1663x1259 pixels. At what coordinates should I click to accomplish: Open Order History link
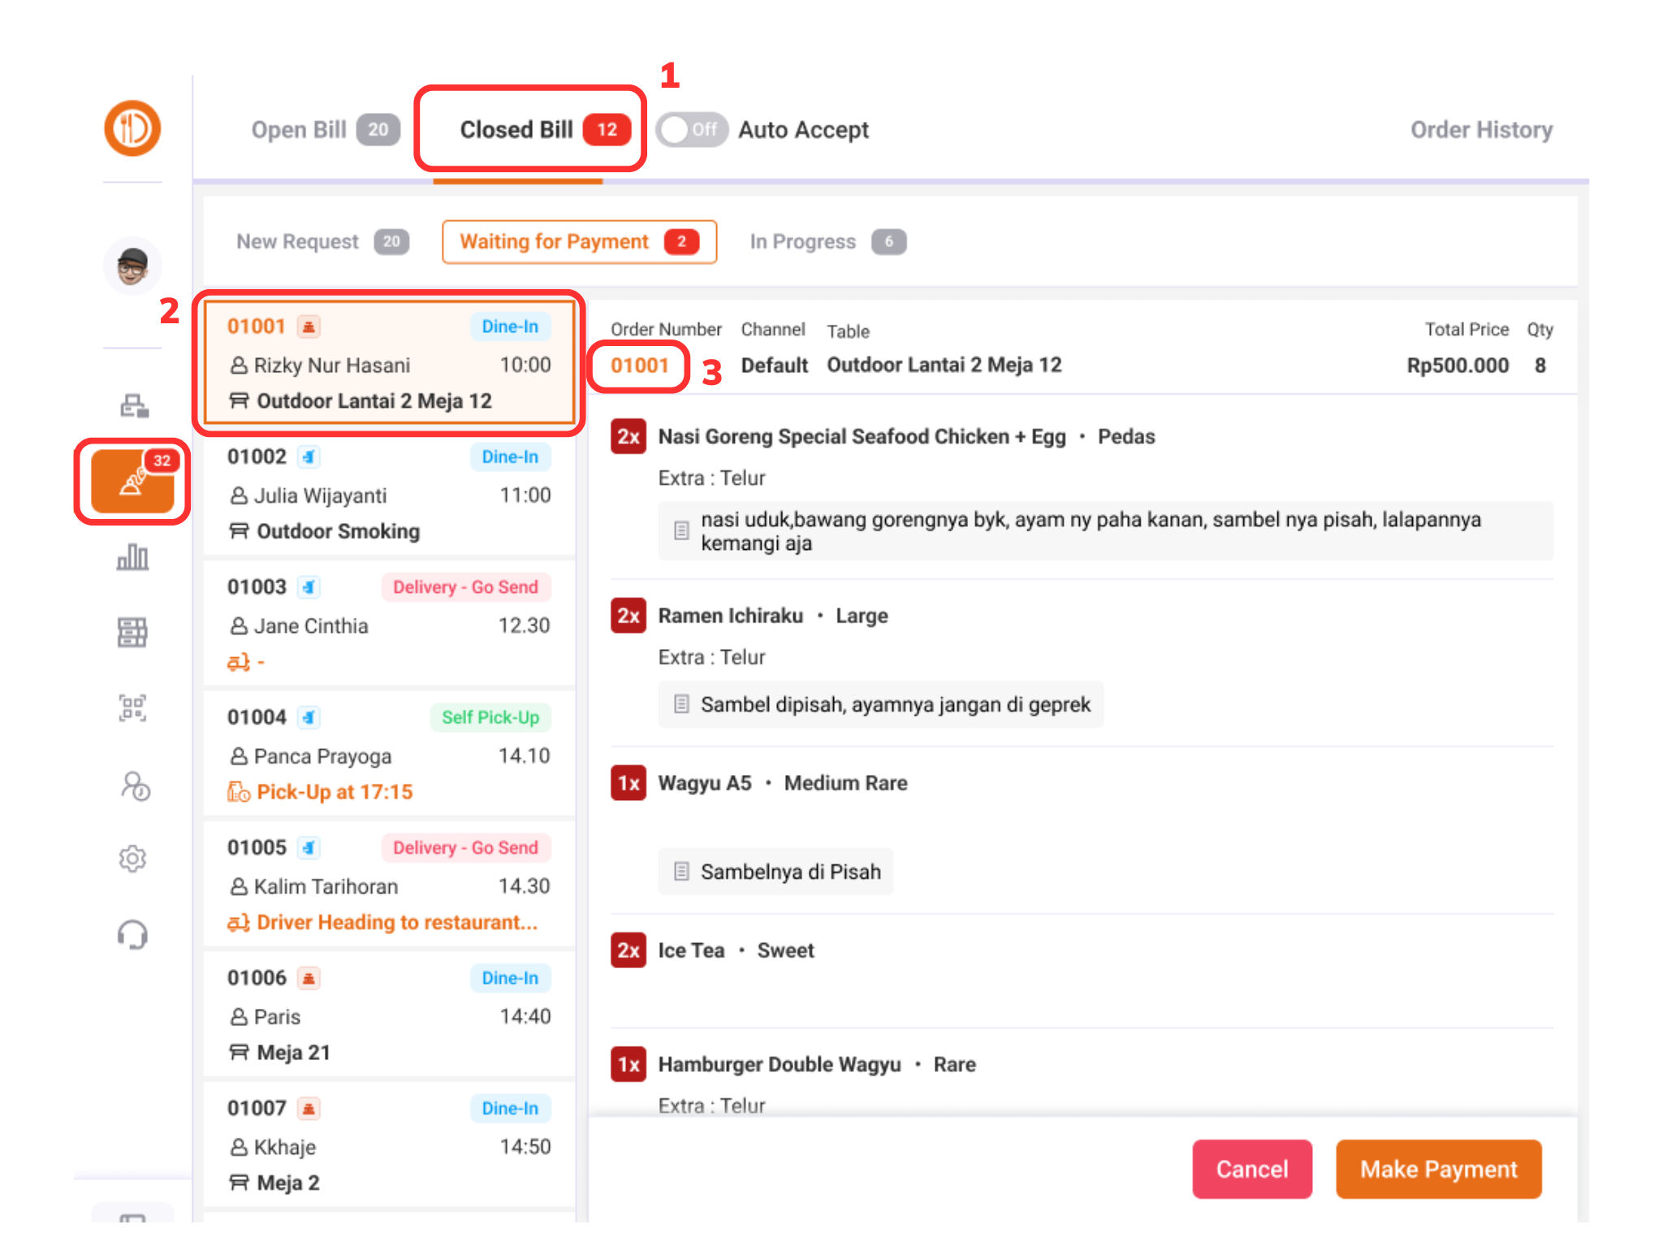1480,130
